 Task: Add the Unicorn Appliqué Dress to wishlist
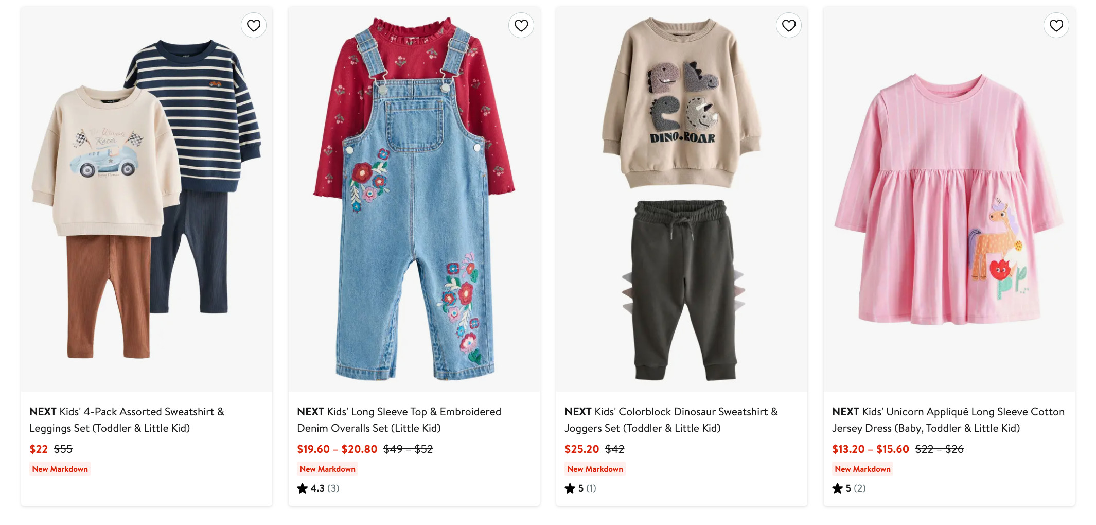pos(1056,25)
